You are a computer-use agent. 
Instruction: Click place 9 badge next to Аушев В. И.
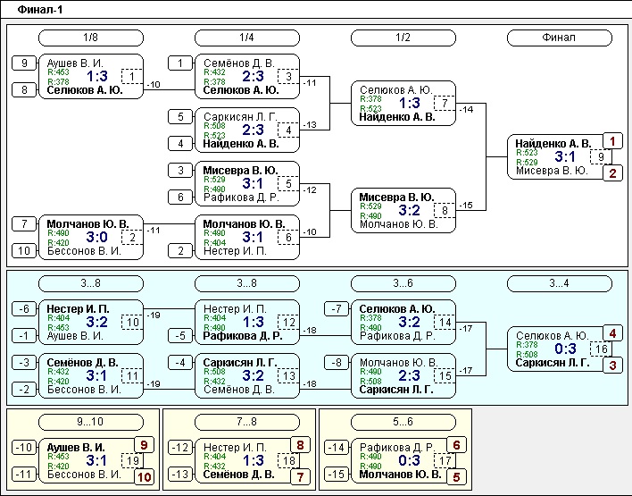[145, 445]
